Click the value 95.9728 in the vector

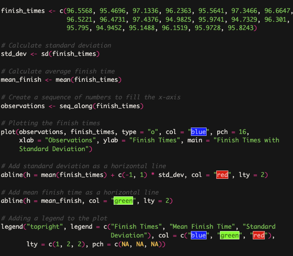coord(208,28)
